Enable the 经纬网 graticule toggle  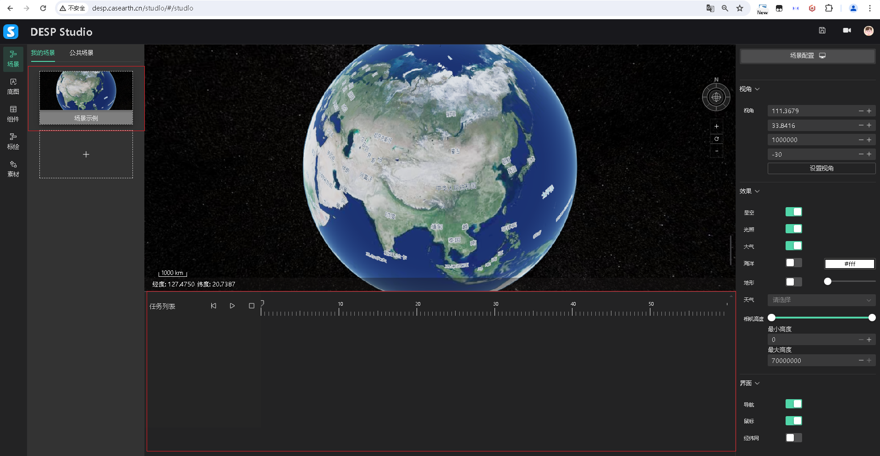[793, 438]
